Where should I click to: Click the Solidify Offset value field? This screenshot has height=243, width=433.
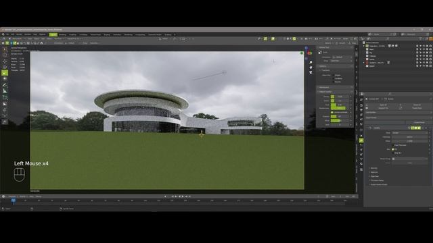click(410, 141)
